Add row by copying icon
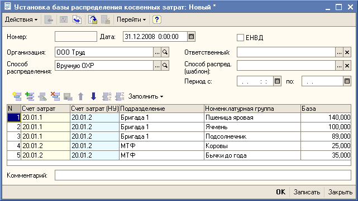Screen dimensions: 358x201 pyautogui.click(x=30, y=96)
